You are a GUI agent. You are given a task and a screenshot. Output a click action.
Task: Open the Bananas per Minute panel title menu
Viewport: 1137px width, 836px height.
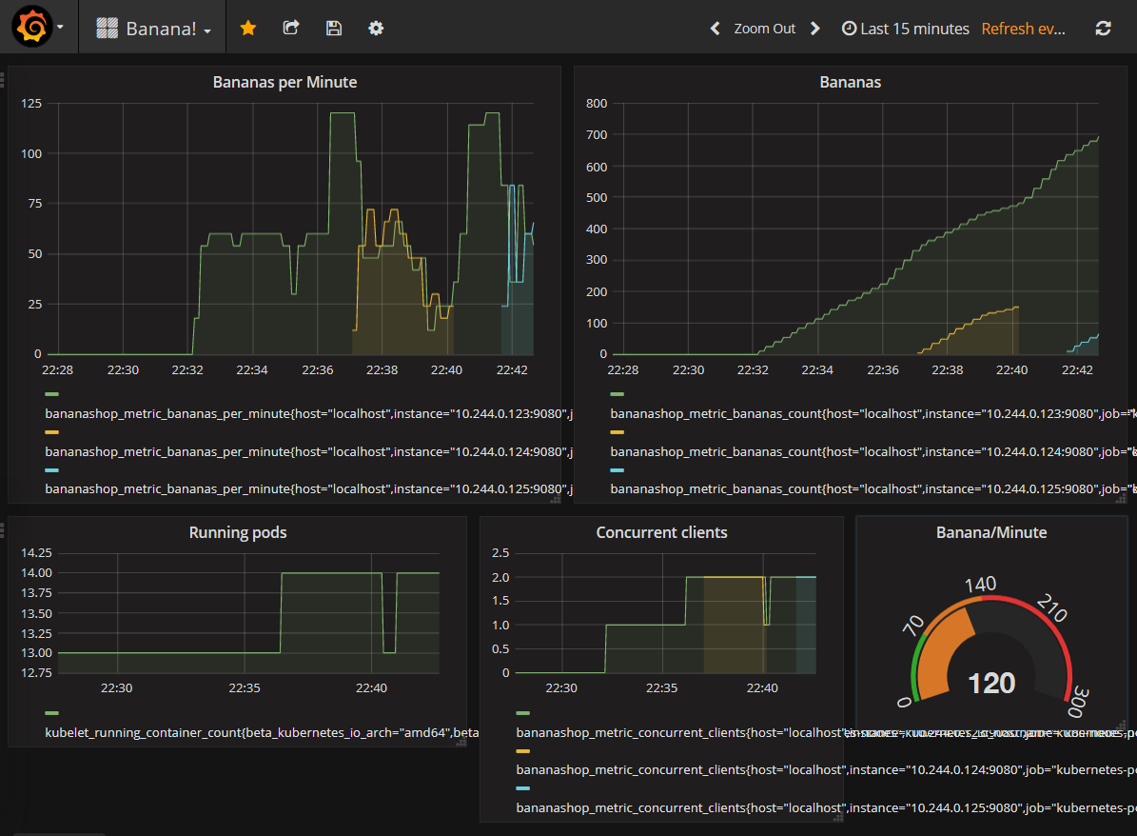coord(284,82)
